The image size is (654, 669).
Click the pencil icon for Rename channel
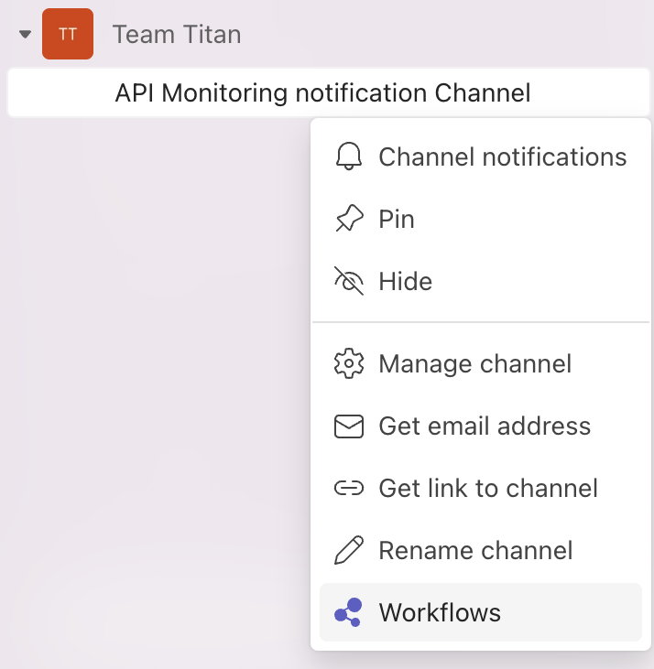349,550
